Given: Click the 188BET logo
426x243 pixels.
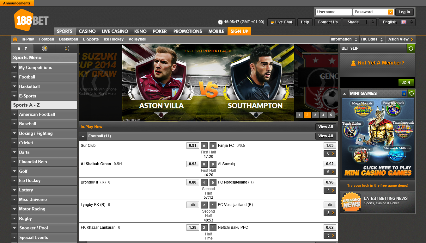Looking at the screenshot, I should 31,20.
